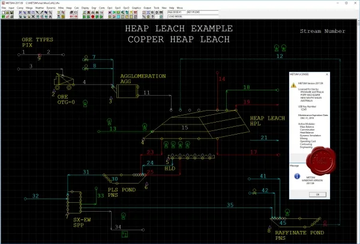
Task: Select the Agglomeration AGG unit box
Action: coord(127,91)
